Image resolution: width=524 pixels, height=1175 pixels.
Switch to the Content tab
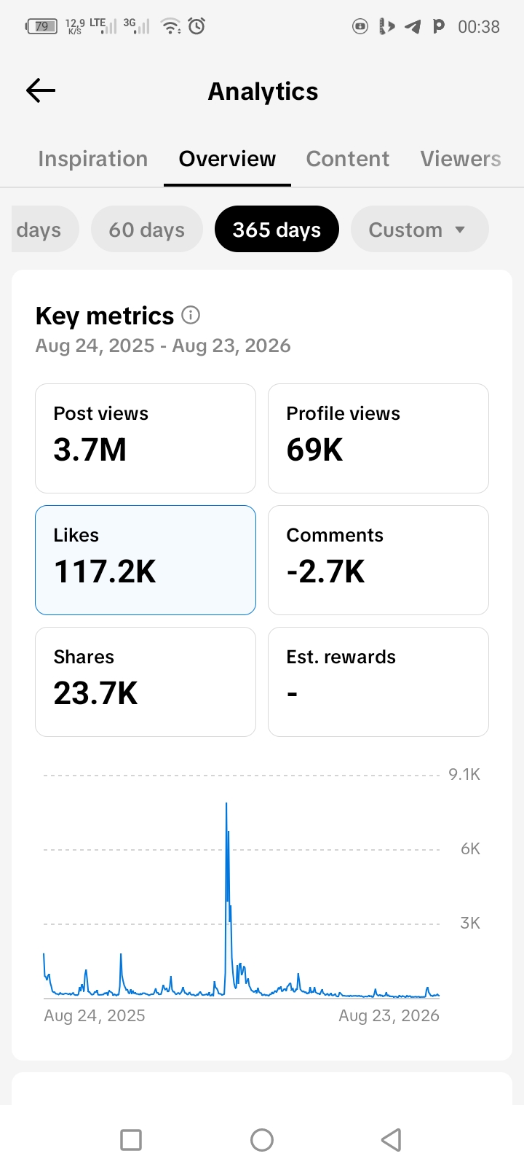tap(348, 159)
